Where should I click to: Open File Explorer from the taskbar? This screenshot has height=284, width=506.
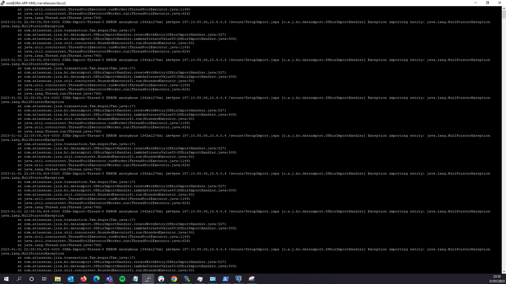pos(57,279)
